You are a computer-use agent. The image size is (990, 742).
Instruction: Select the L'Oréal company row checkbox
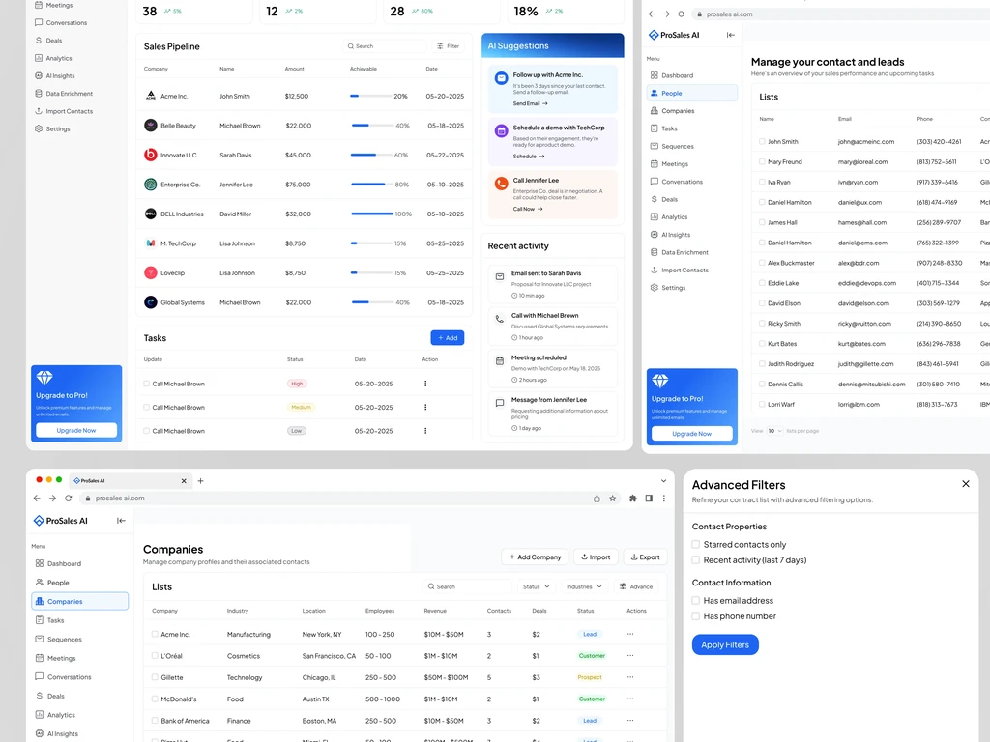coord(155,656)
